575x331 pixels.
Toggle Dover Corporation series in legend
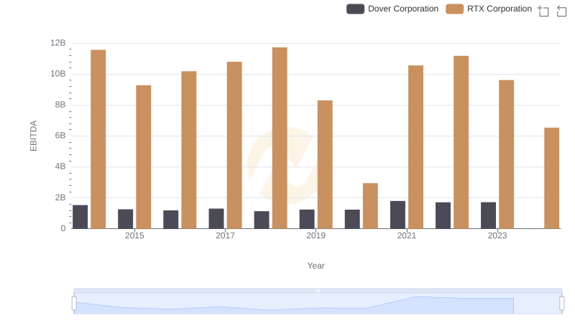[x=392, y=9]
